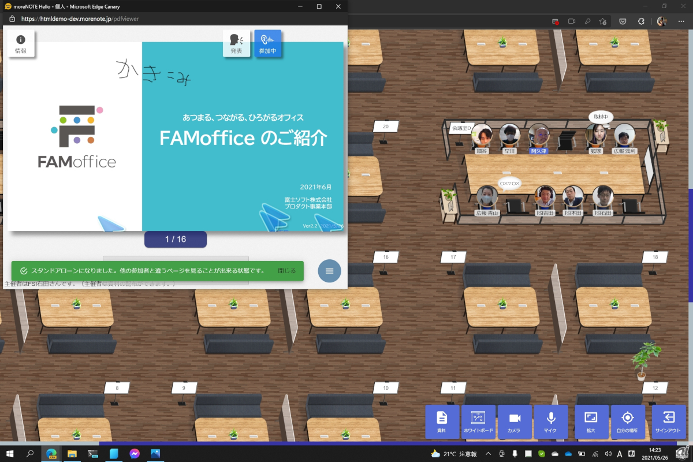Viewport: 693px width, 462px height.
Task: Open the volume control in system tray
Action: [608, 454]
